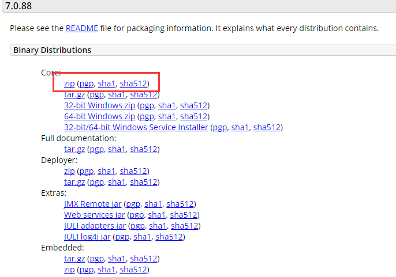Open pgp for JULI adapters jar
The image size is (396, 277).
137,226
